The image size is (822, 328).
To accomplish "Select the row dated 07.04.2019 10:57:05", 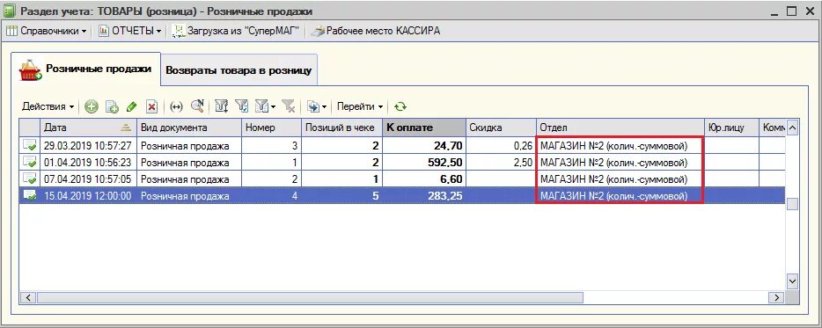I will coord(402,179).
